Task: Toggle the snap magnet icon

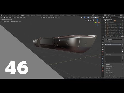Action: [x=51, y=17]
